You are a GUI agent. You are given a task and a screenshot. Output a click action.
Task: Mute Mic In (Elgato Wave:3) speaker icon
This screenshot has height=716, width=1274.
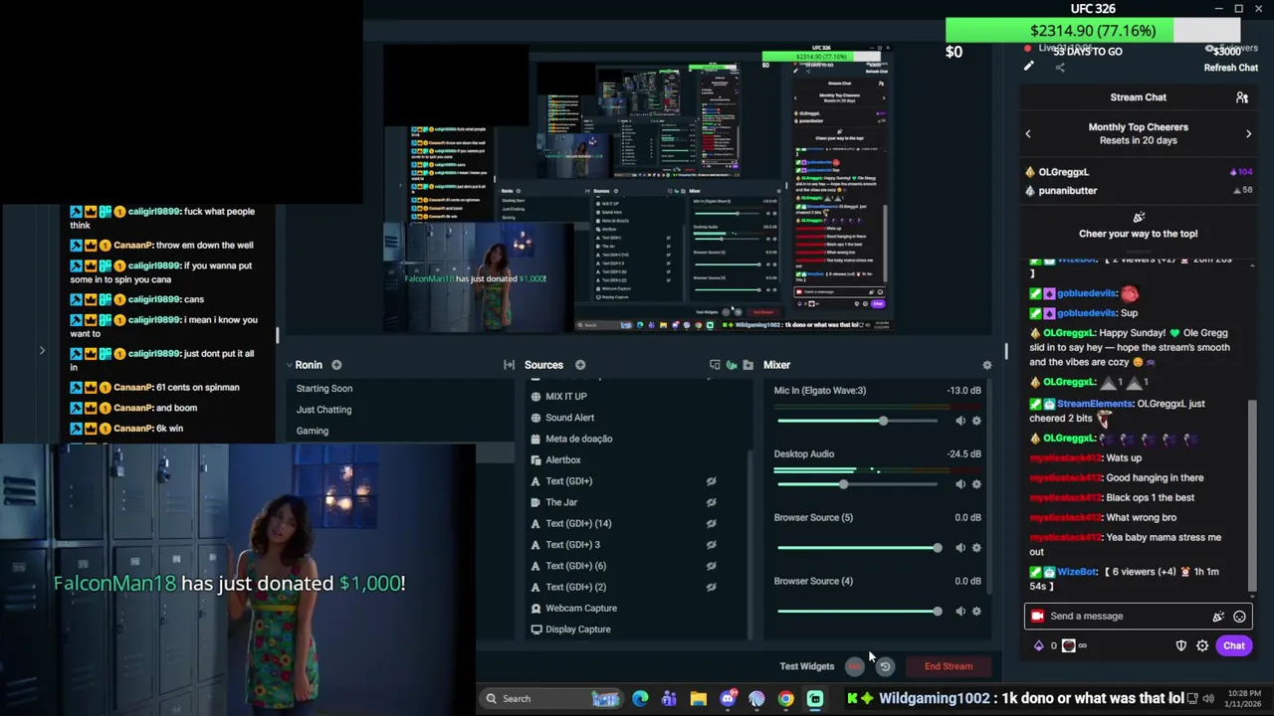960,421
